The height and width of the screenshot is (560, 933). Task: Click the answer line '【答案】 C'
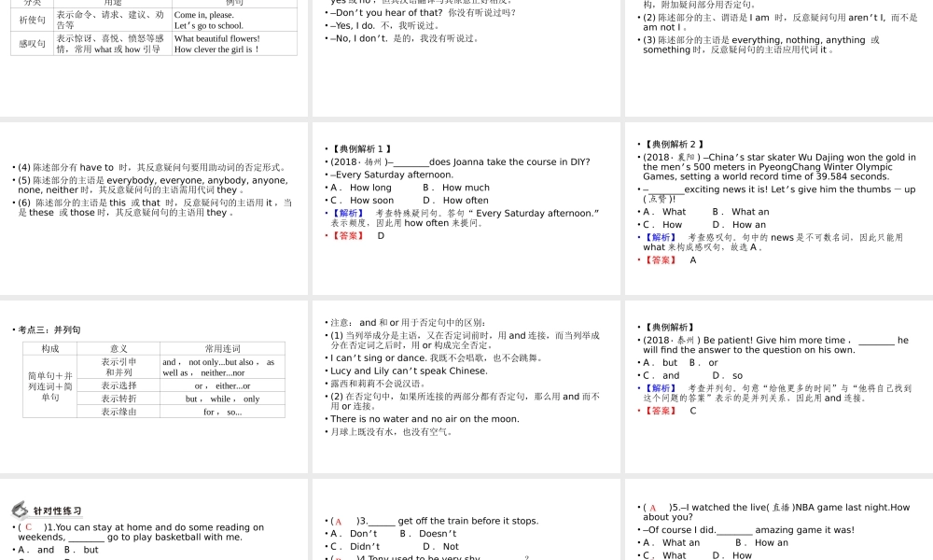point(669,411)
